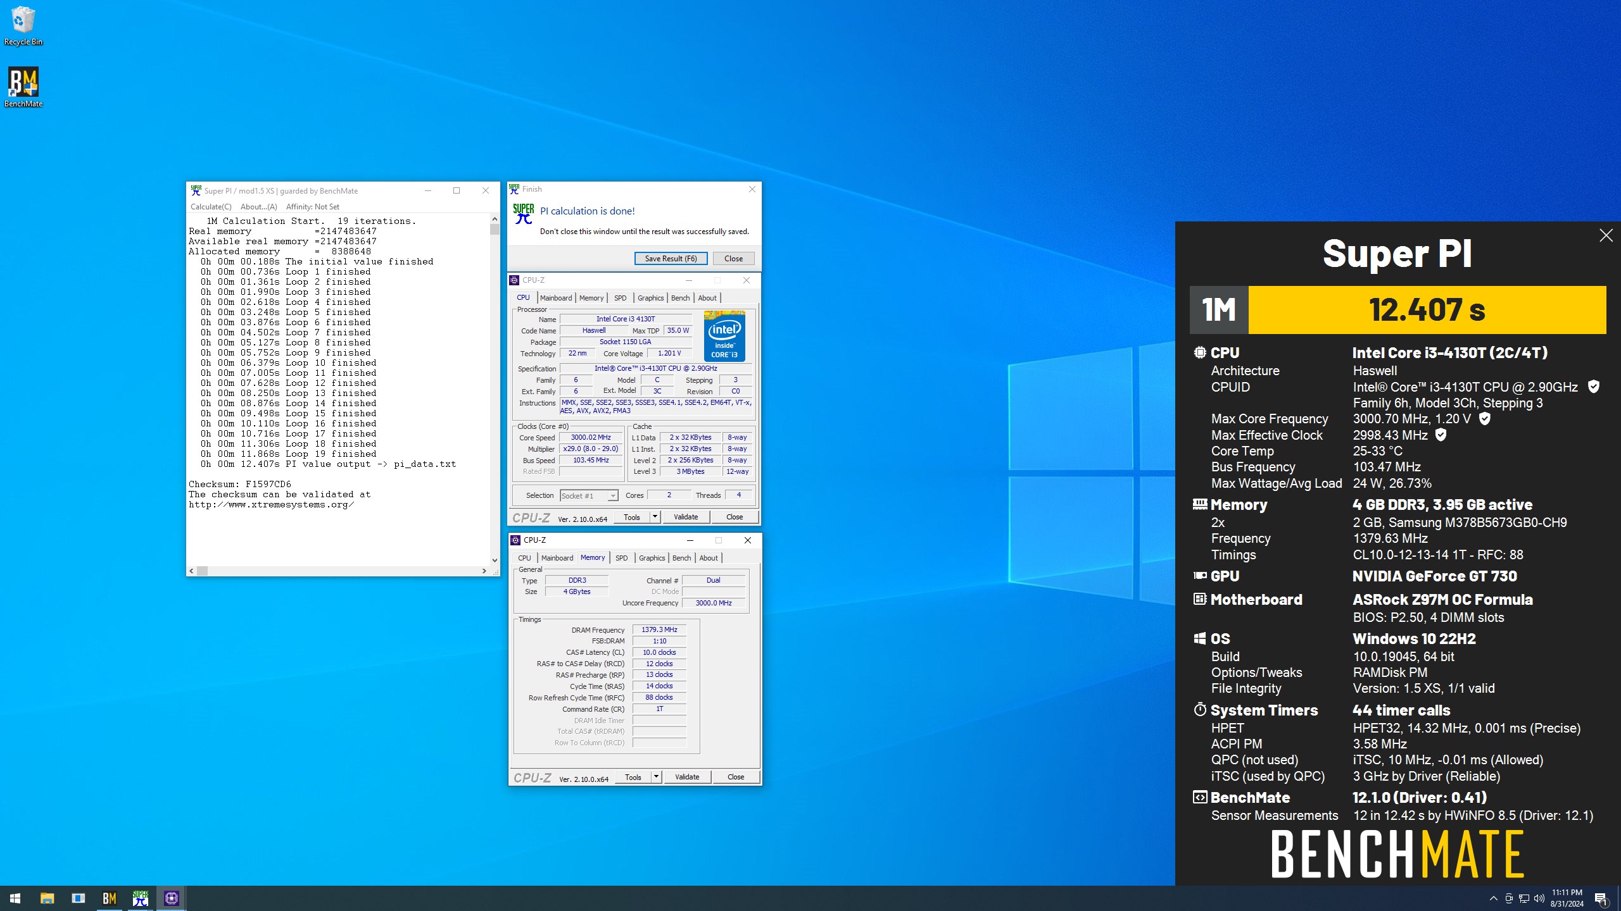The image size is (1621, 911).
Task: Click Close in the Finish dialog
Action: click(x=733, y=258)
